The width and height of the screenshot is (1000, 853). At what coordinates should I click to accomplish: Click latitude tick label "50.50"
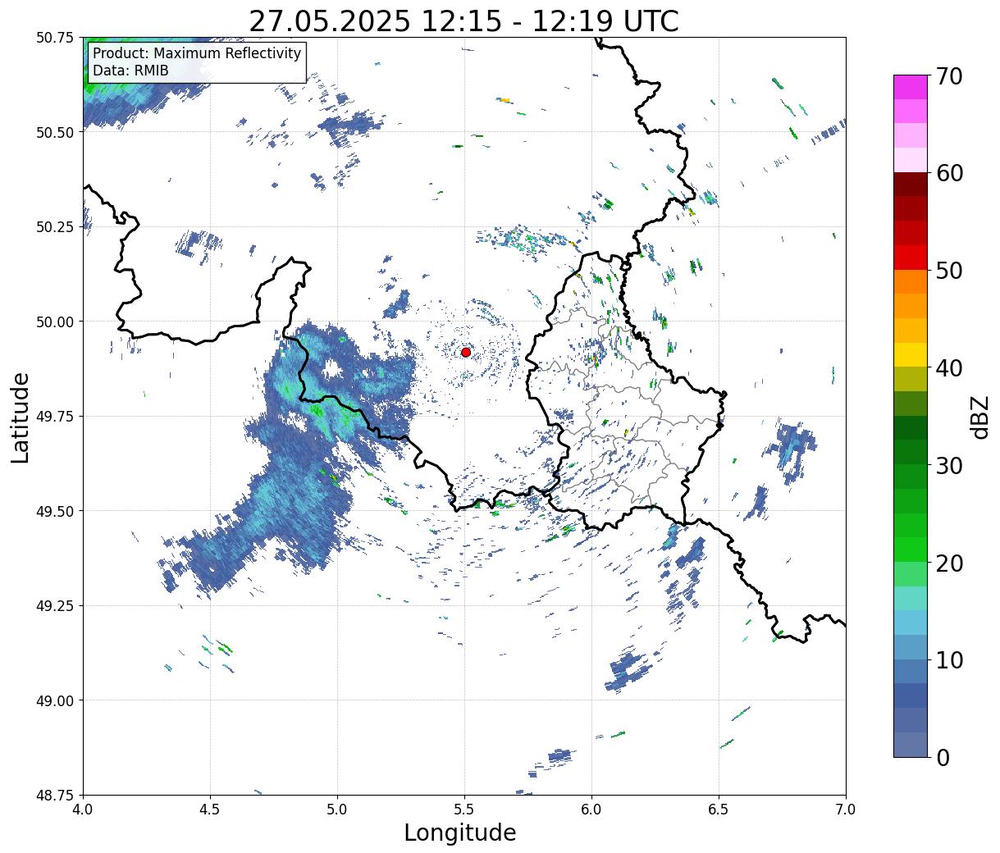point(55,132)
